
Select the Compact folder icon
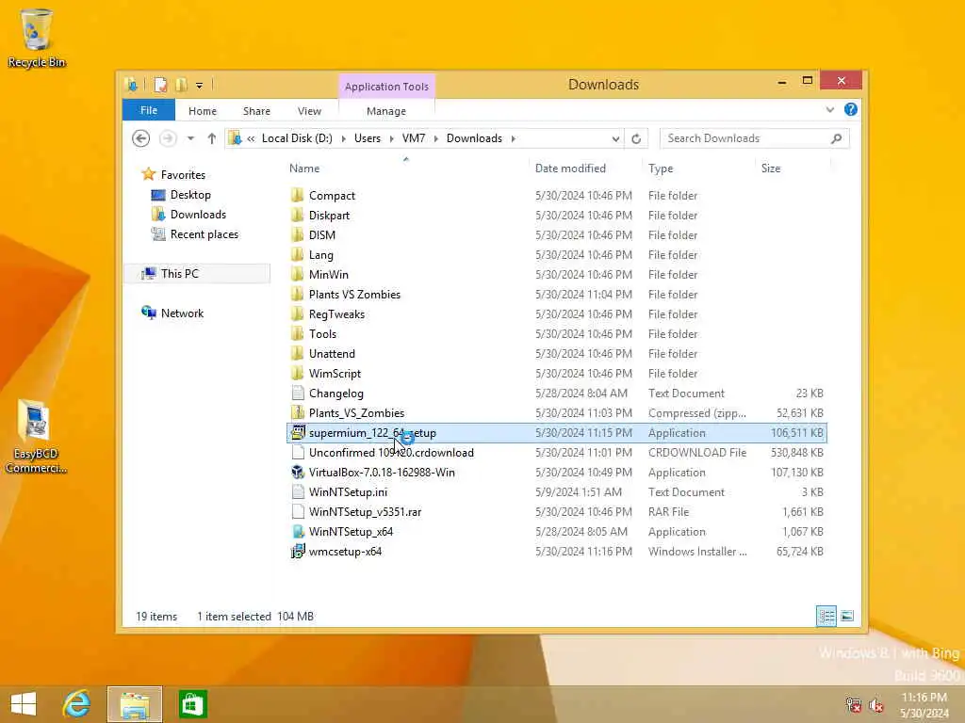tap(297, 196)
